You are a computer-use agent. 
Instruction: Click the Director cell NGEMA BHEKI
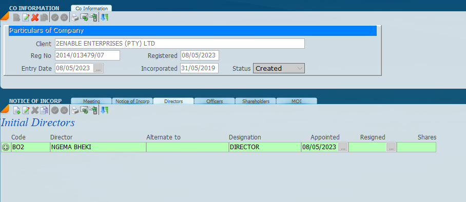click(x=98, y=147)
